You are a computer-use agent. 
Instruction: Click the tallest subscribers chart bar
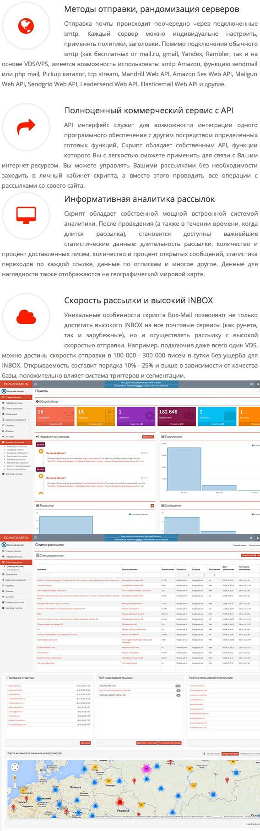[x=185, y=469]
